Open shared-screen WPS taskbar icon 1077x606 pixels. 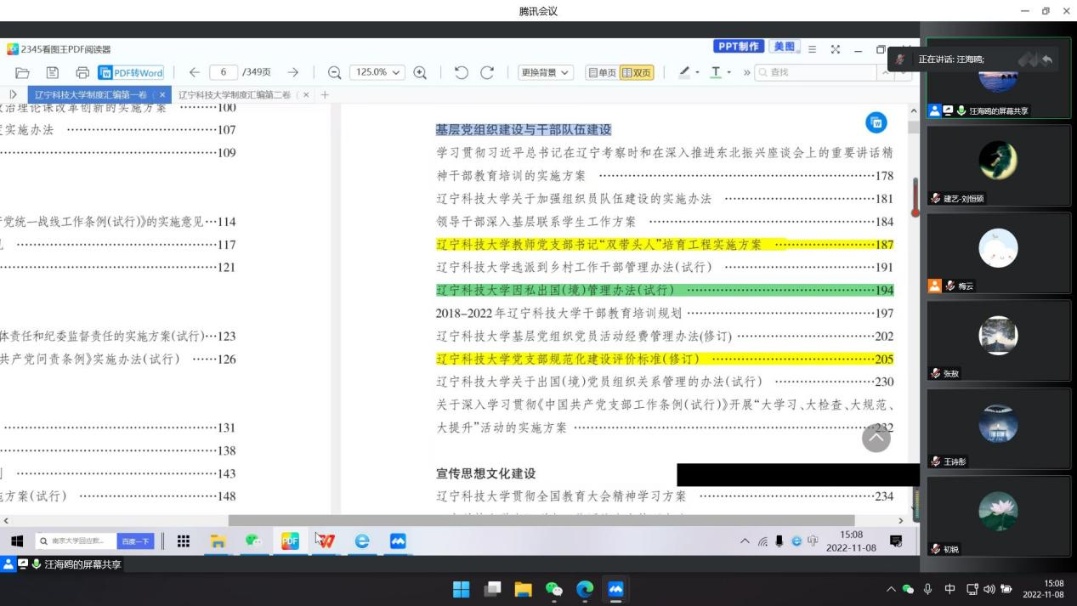click(x=326, y=541)
